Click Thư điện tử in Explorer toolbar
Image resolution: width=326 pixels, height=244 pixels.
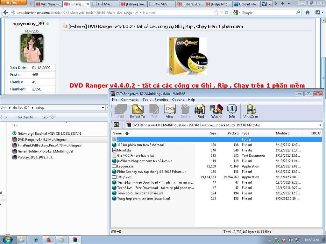point(25,117)
